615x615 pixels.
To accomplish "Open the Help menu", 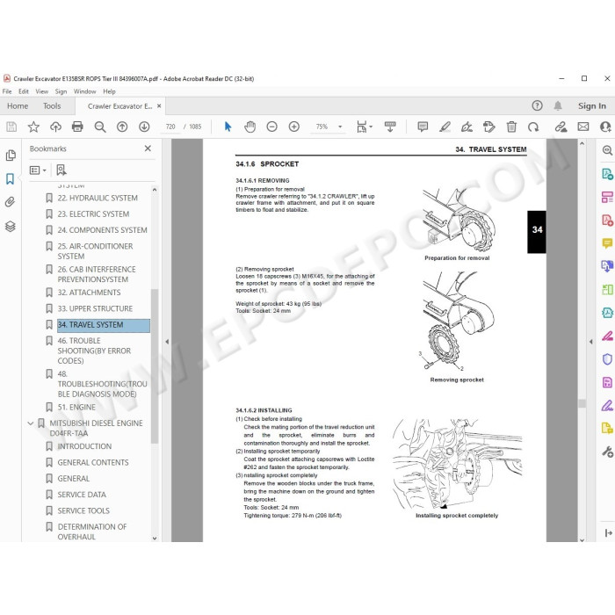I will 110,91.
